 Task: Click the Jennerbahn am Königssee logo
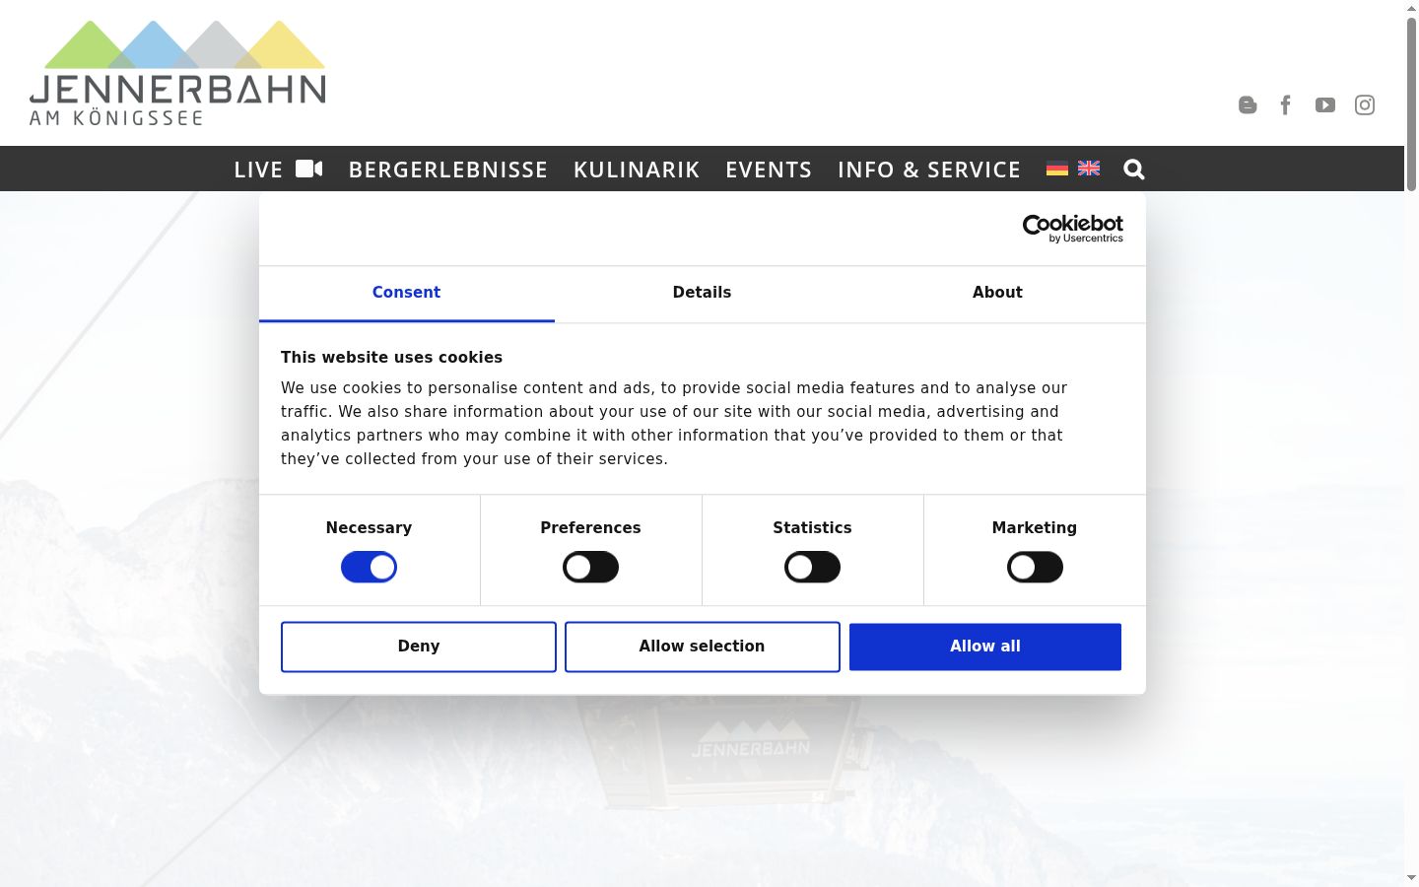pos(177,73)
